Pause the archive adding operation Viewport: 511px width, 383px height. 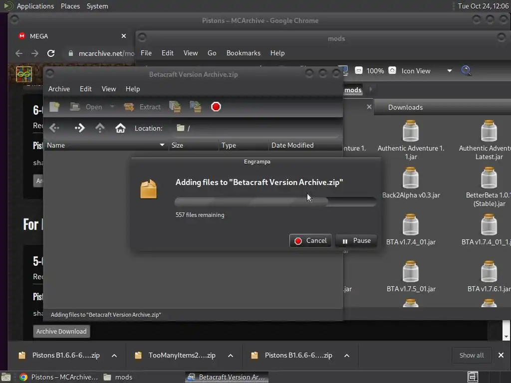[356, 241]
